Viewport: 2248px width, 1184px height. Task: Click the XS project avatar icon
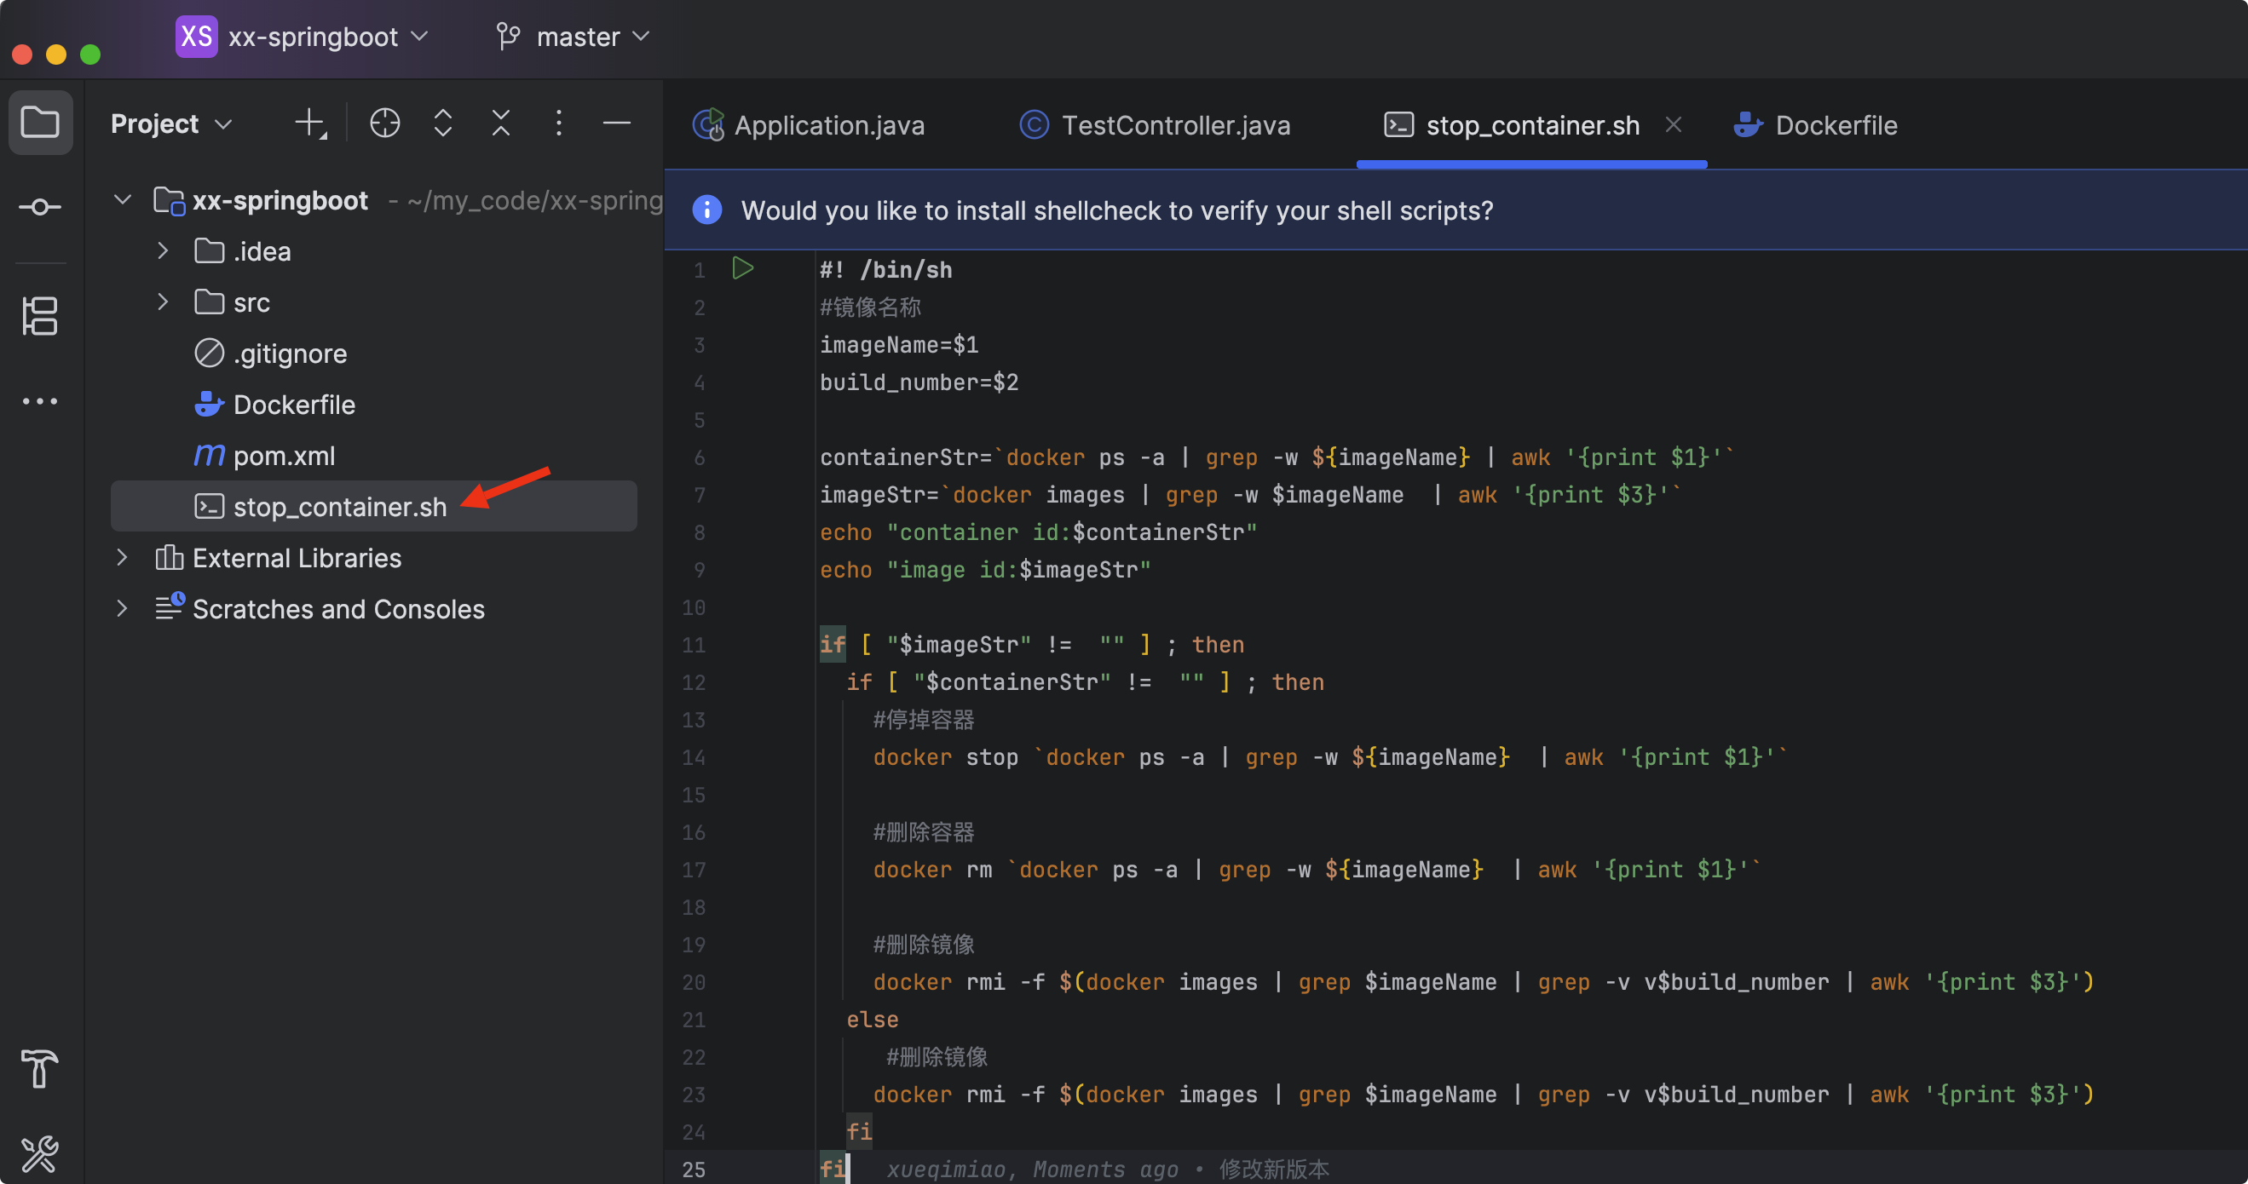click(196, 36)
